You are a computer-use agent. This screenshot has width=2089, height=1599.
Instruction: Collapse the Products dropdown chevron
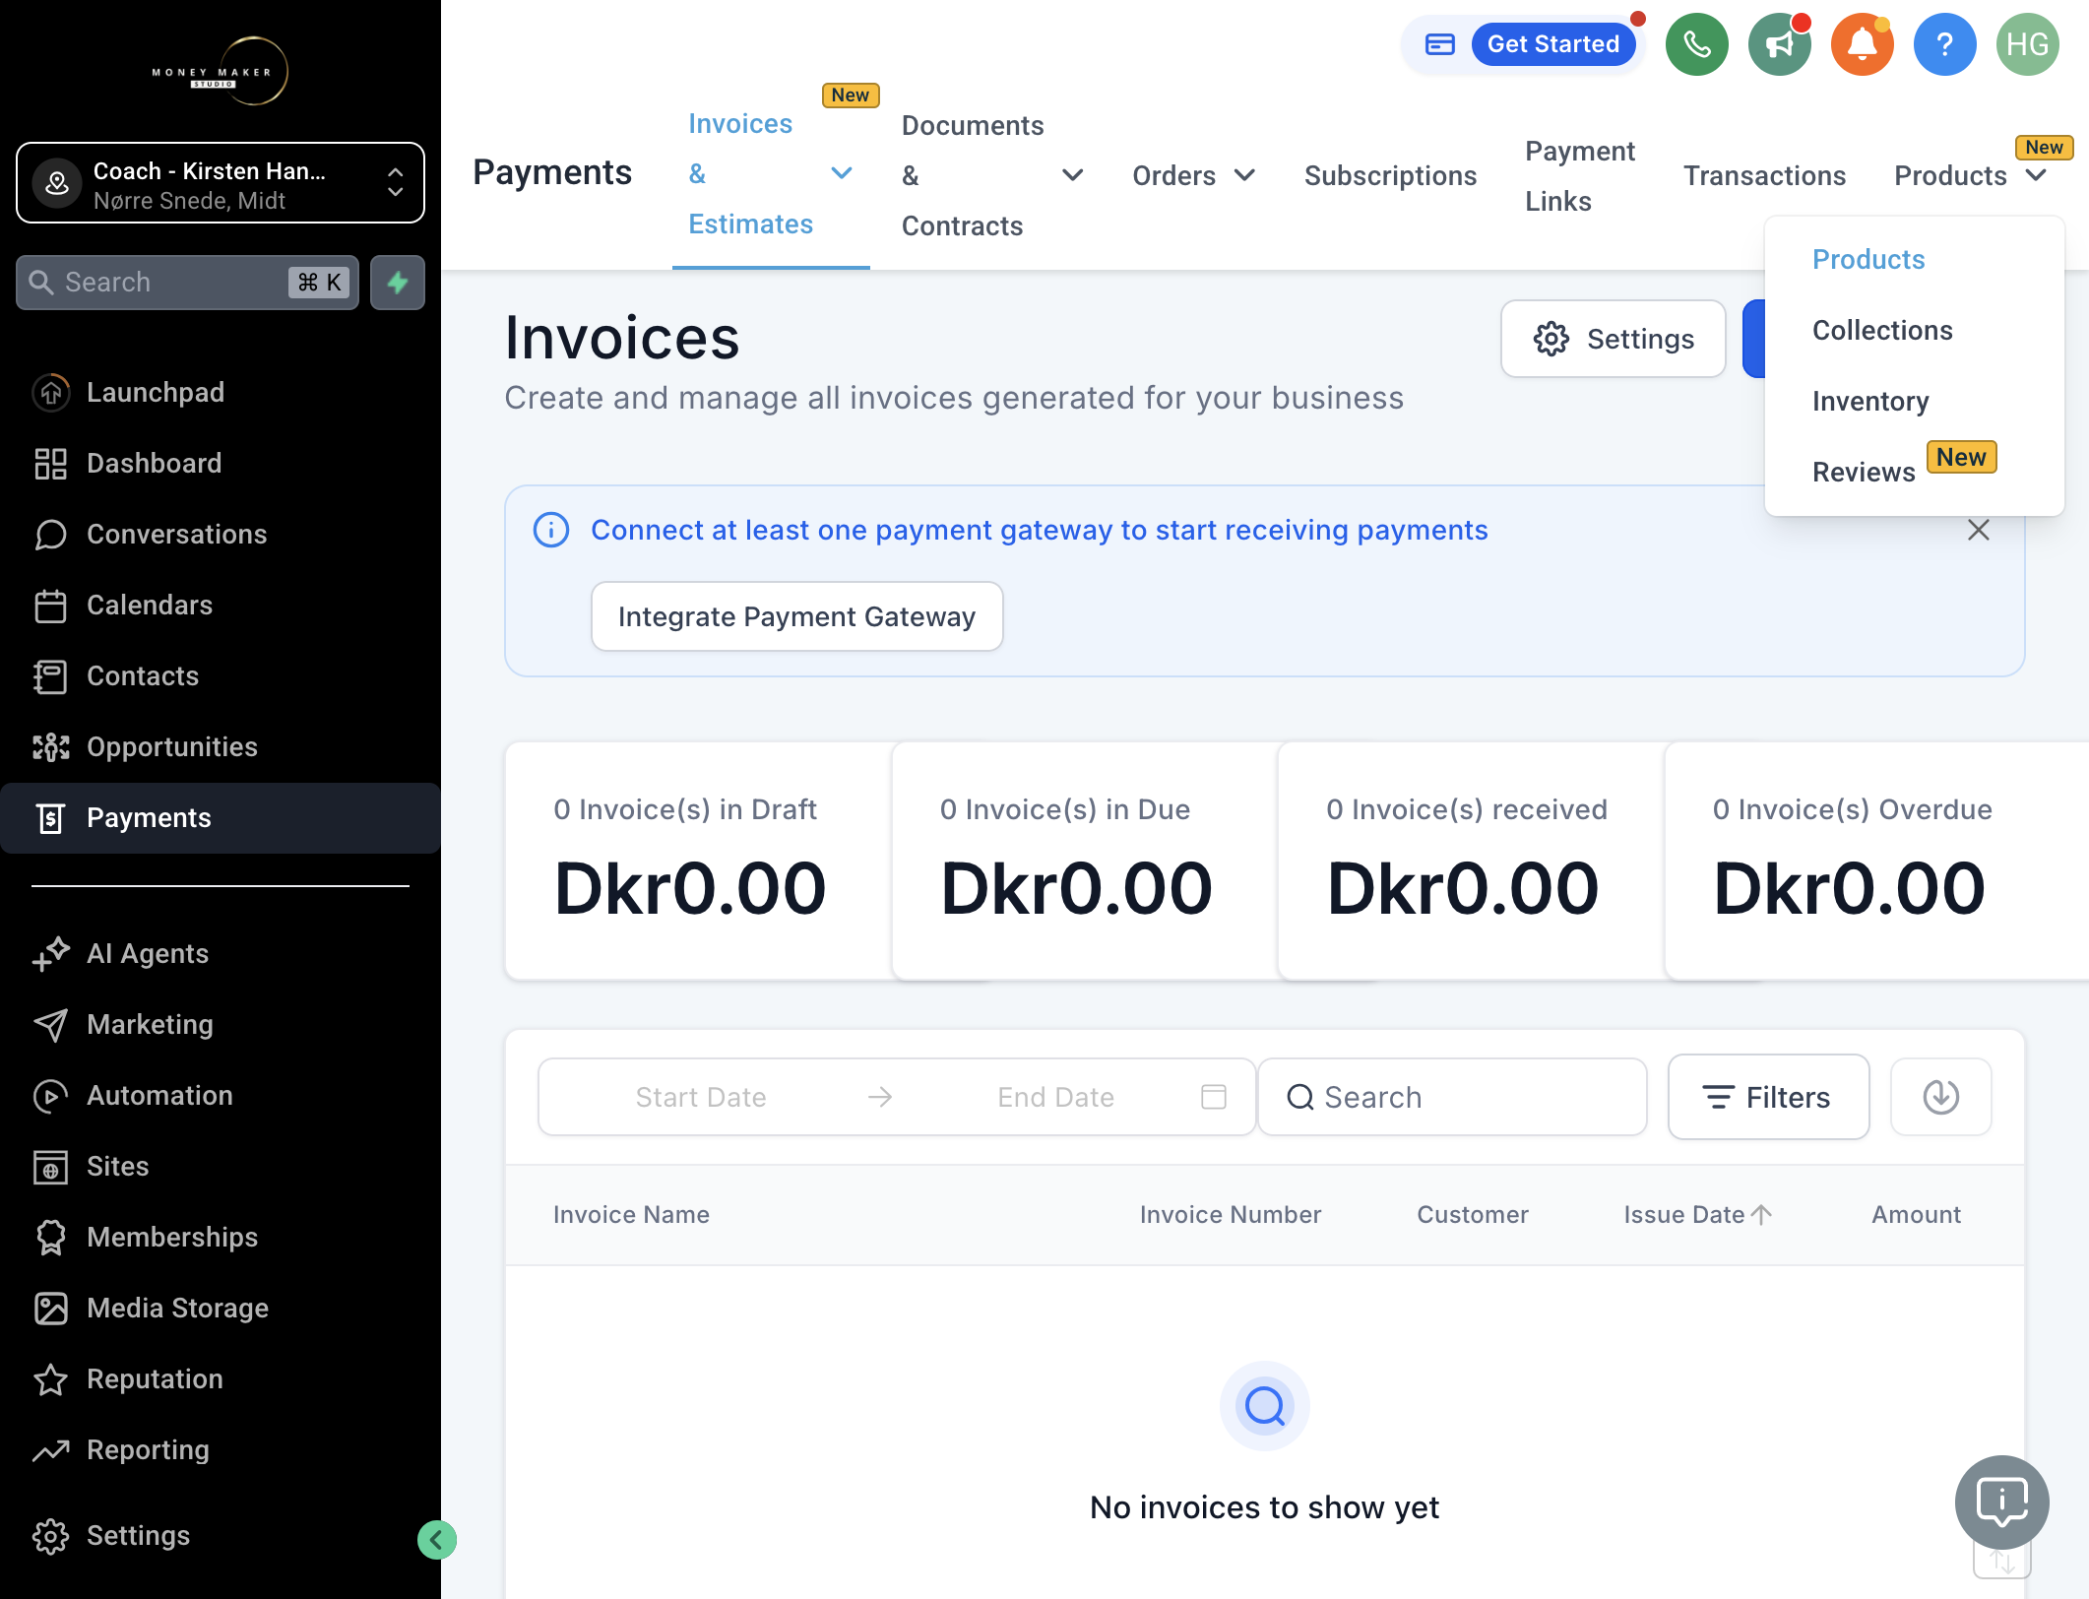pos(2036,175)
